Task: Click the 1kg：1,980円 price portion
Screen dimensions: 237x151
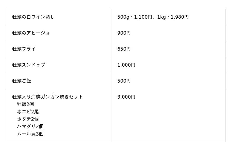Action: click(x=173, y=17)
